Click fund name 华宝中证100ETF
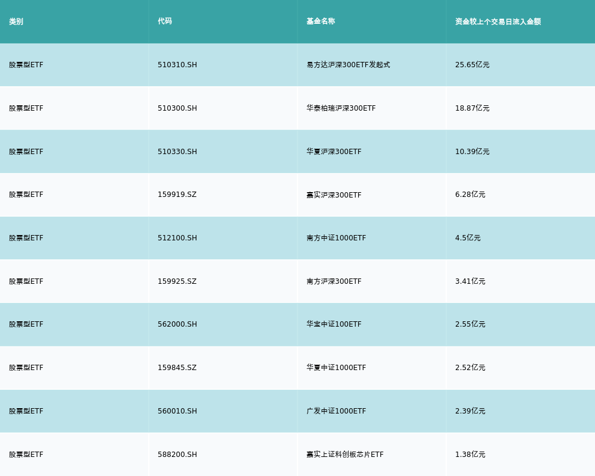 coord(334,324)
